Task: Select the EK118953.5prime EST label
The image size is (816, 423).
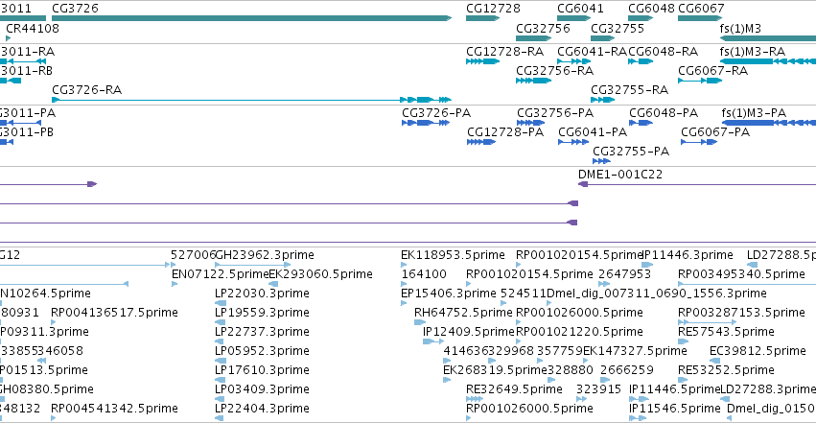Action: click(x=453, y=254)
